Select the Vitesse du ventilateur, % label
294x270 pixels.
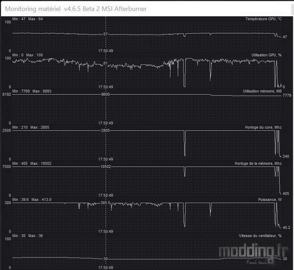pos(260,236)
